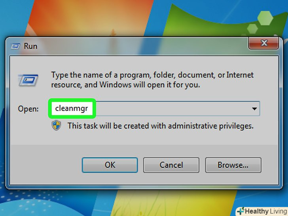Screen dimensions: 288x216
Task: Close the Run dialog with X
Action: (264, 43)
